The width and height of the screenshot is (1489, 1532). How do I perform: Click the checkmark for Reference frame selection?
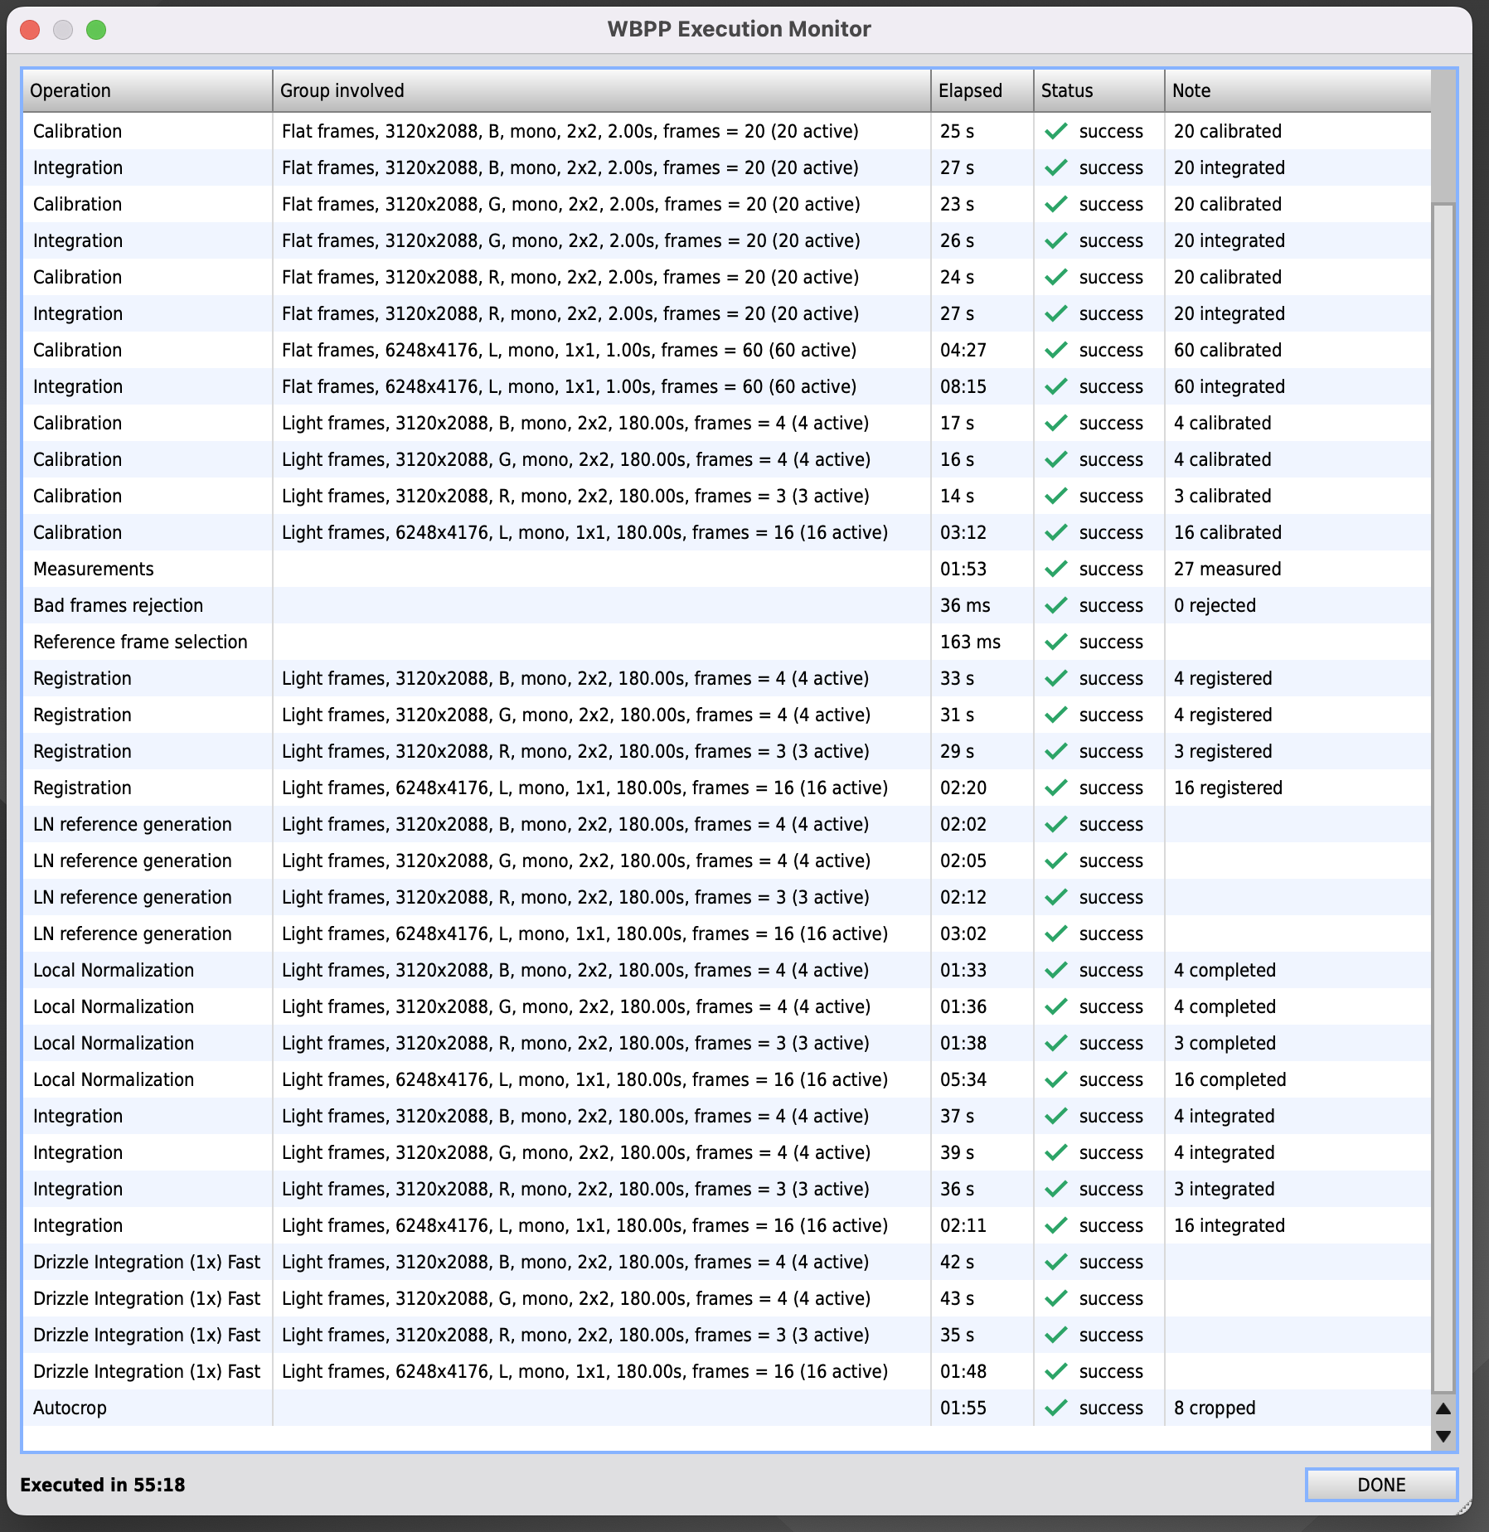tap(1055, 642)
